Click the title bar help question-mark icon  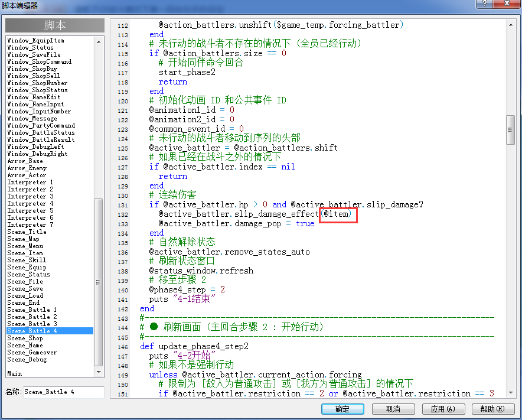point(485,4)
